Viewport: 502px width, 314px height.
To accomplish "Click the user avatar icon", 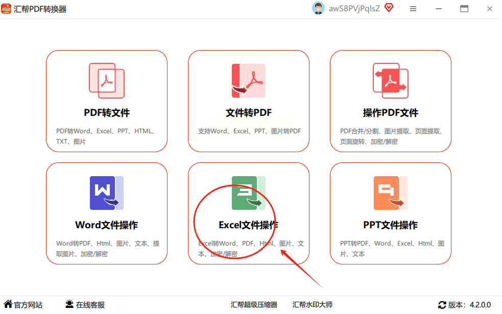I will (318, 9).
